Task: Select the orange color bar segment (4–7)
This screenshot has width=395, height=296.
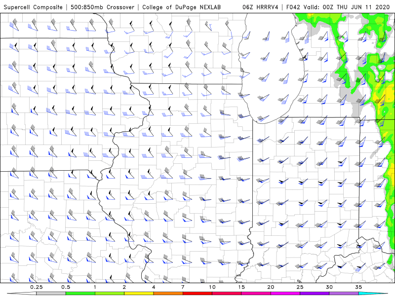Action: pos(168,294)
